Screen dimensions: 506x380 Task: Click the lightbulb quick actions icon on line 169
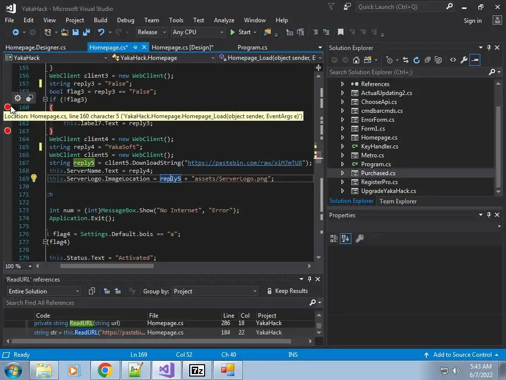[x=34, y=178]
